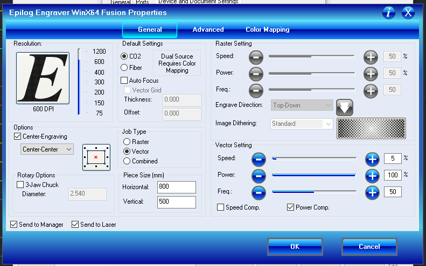Open the Center-Center position dropdown
Image resolution: width=426 pixels, height=266 pixels.
click(47, 149)
